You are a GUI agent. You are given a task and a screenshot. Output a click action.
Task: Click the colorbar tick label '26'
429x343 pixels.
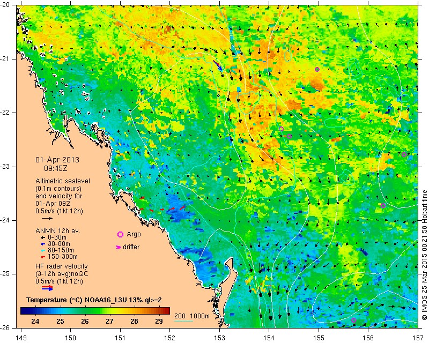[85, 321]
